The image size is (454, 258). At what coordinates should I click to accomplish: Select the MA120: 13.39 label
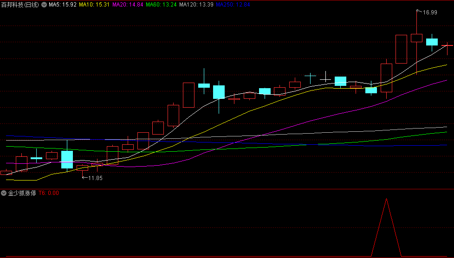196,5
